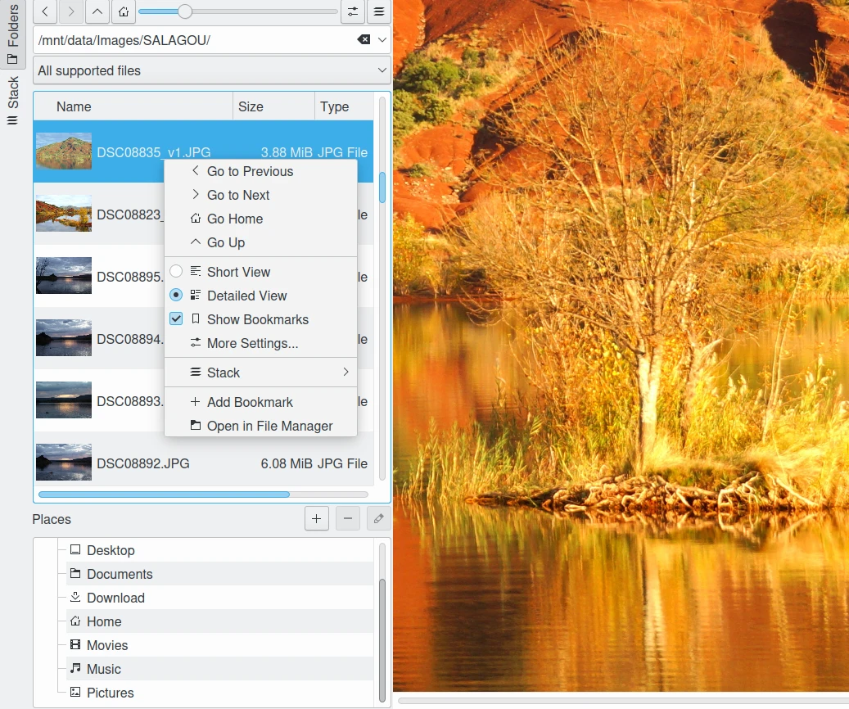The width and height of the screenshot is (849, 709).
Task: Uncheck the Show Bookmarks checkbox
Action: click(x=176, y=319)
